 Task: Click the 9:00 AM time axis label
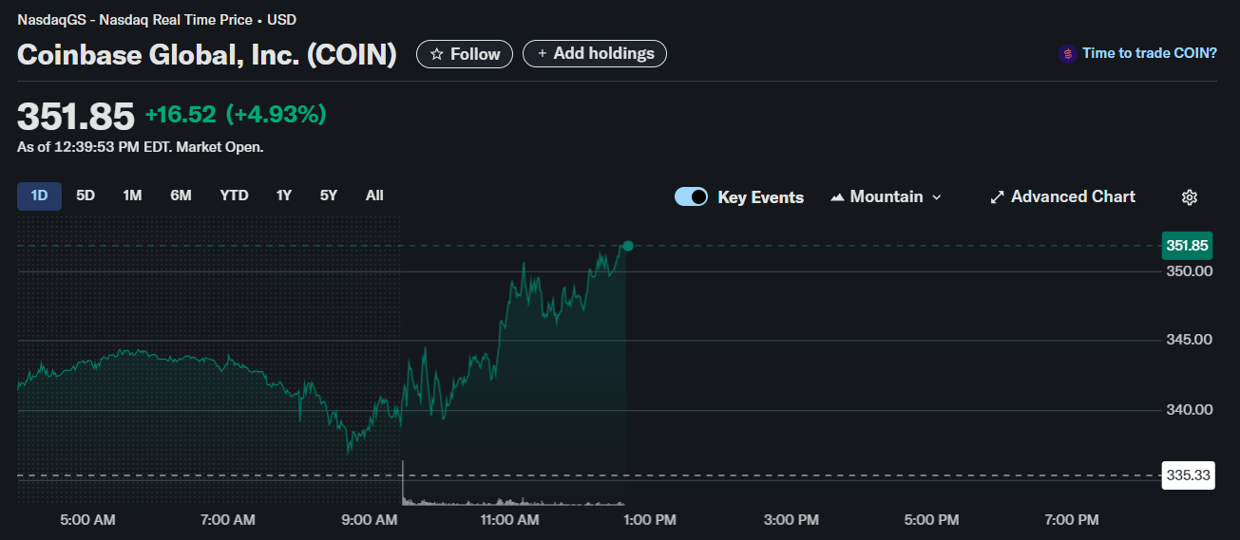click(370, 520)
